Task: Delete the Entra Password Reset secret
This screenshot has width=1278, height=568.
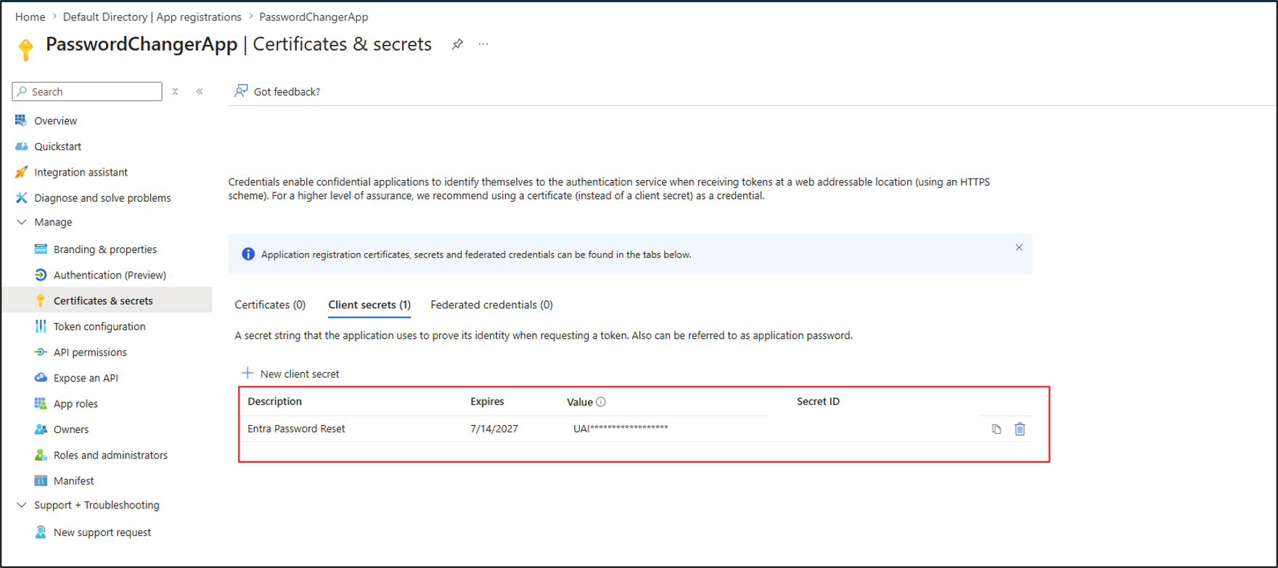Action: (x=1020, y=429)
